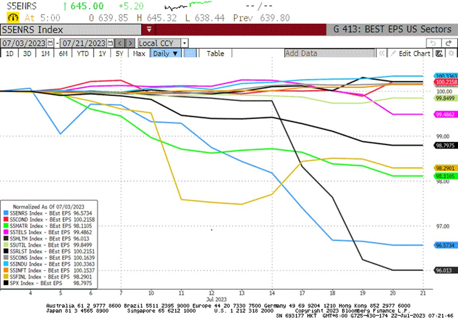
Task: Open the chart annotation tool icon
Action: (439, 53)
